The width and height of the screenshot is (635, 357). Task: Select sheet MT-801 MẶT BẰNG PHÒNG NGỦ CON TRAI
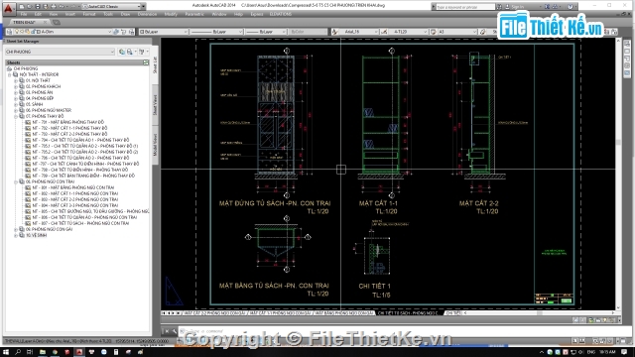pyautogui.click(x=72, y=187)
